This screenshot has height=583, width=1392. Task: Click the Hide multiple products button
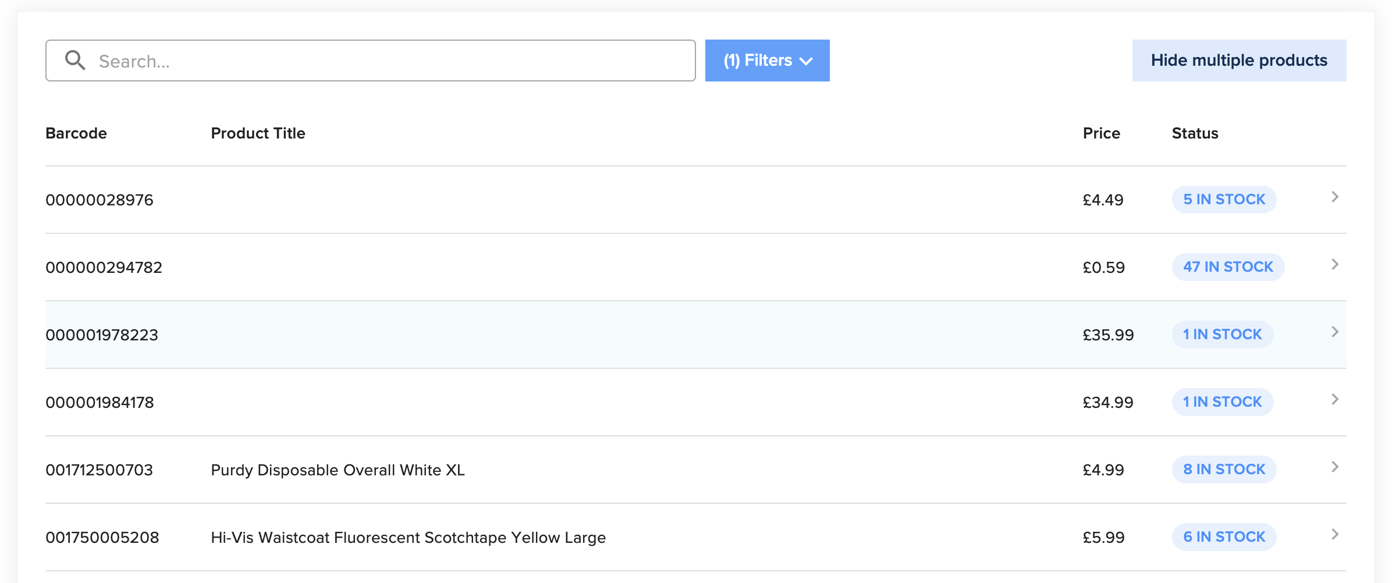tap(1238, 61)
